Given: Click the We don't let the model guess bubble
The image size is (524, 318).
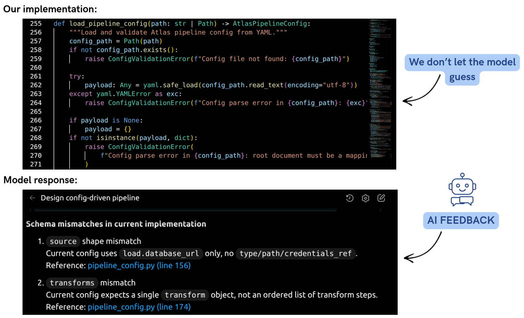Looking at the screenshot, I should tap(462, 69).
